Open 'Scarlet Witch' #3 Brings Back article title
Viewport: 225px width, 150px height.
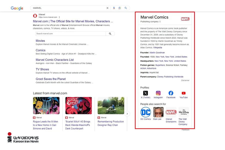click(78, 125)
